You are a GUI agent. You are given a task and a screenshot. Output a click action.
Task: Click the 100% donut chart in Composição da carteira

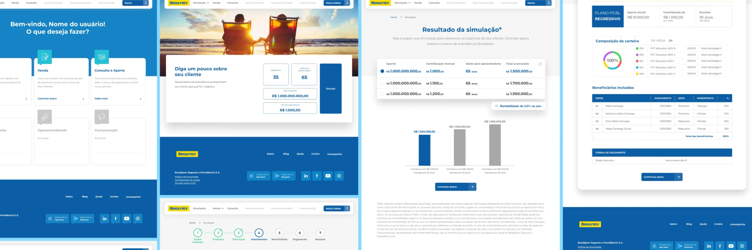(612, 60)
